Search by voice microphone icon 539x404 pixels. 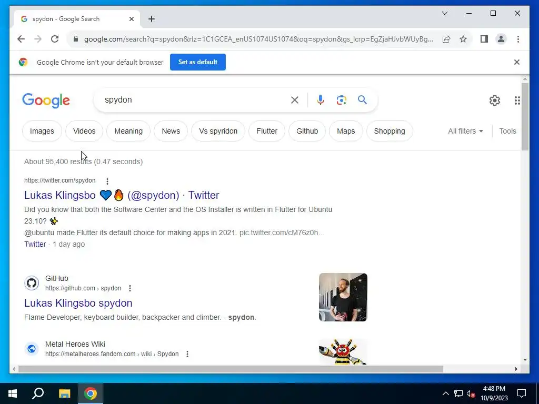(x=321, y=100)
